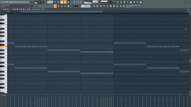Open the plugin picker plug icon

point(114,6)
